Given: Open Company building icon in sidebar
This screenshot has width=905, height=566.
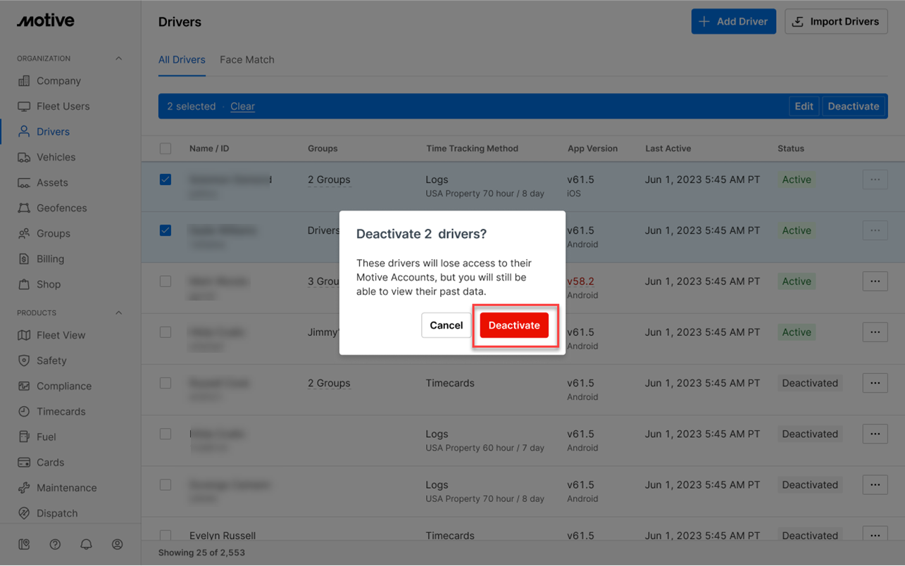Looking at the screenshot, I should pyautogui.click(x=24, y=81).
